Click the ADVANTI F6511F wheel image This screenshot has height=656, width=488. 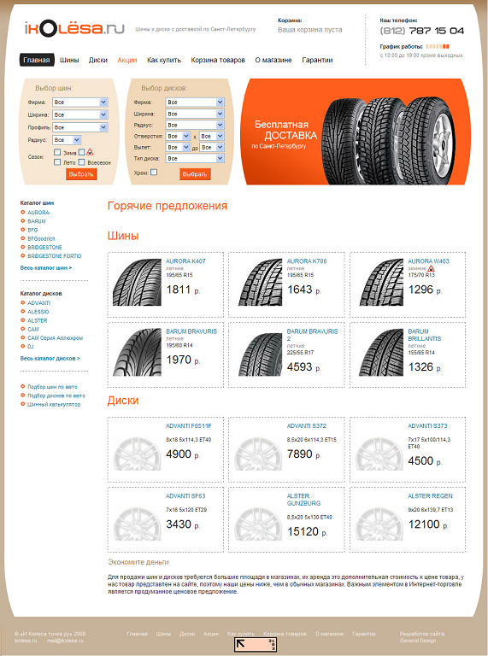138,454
